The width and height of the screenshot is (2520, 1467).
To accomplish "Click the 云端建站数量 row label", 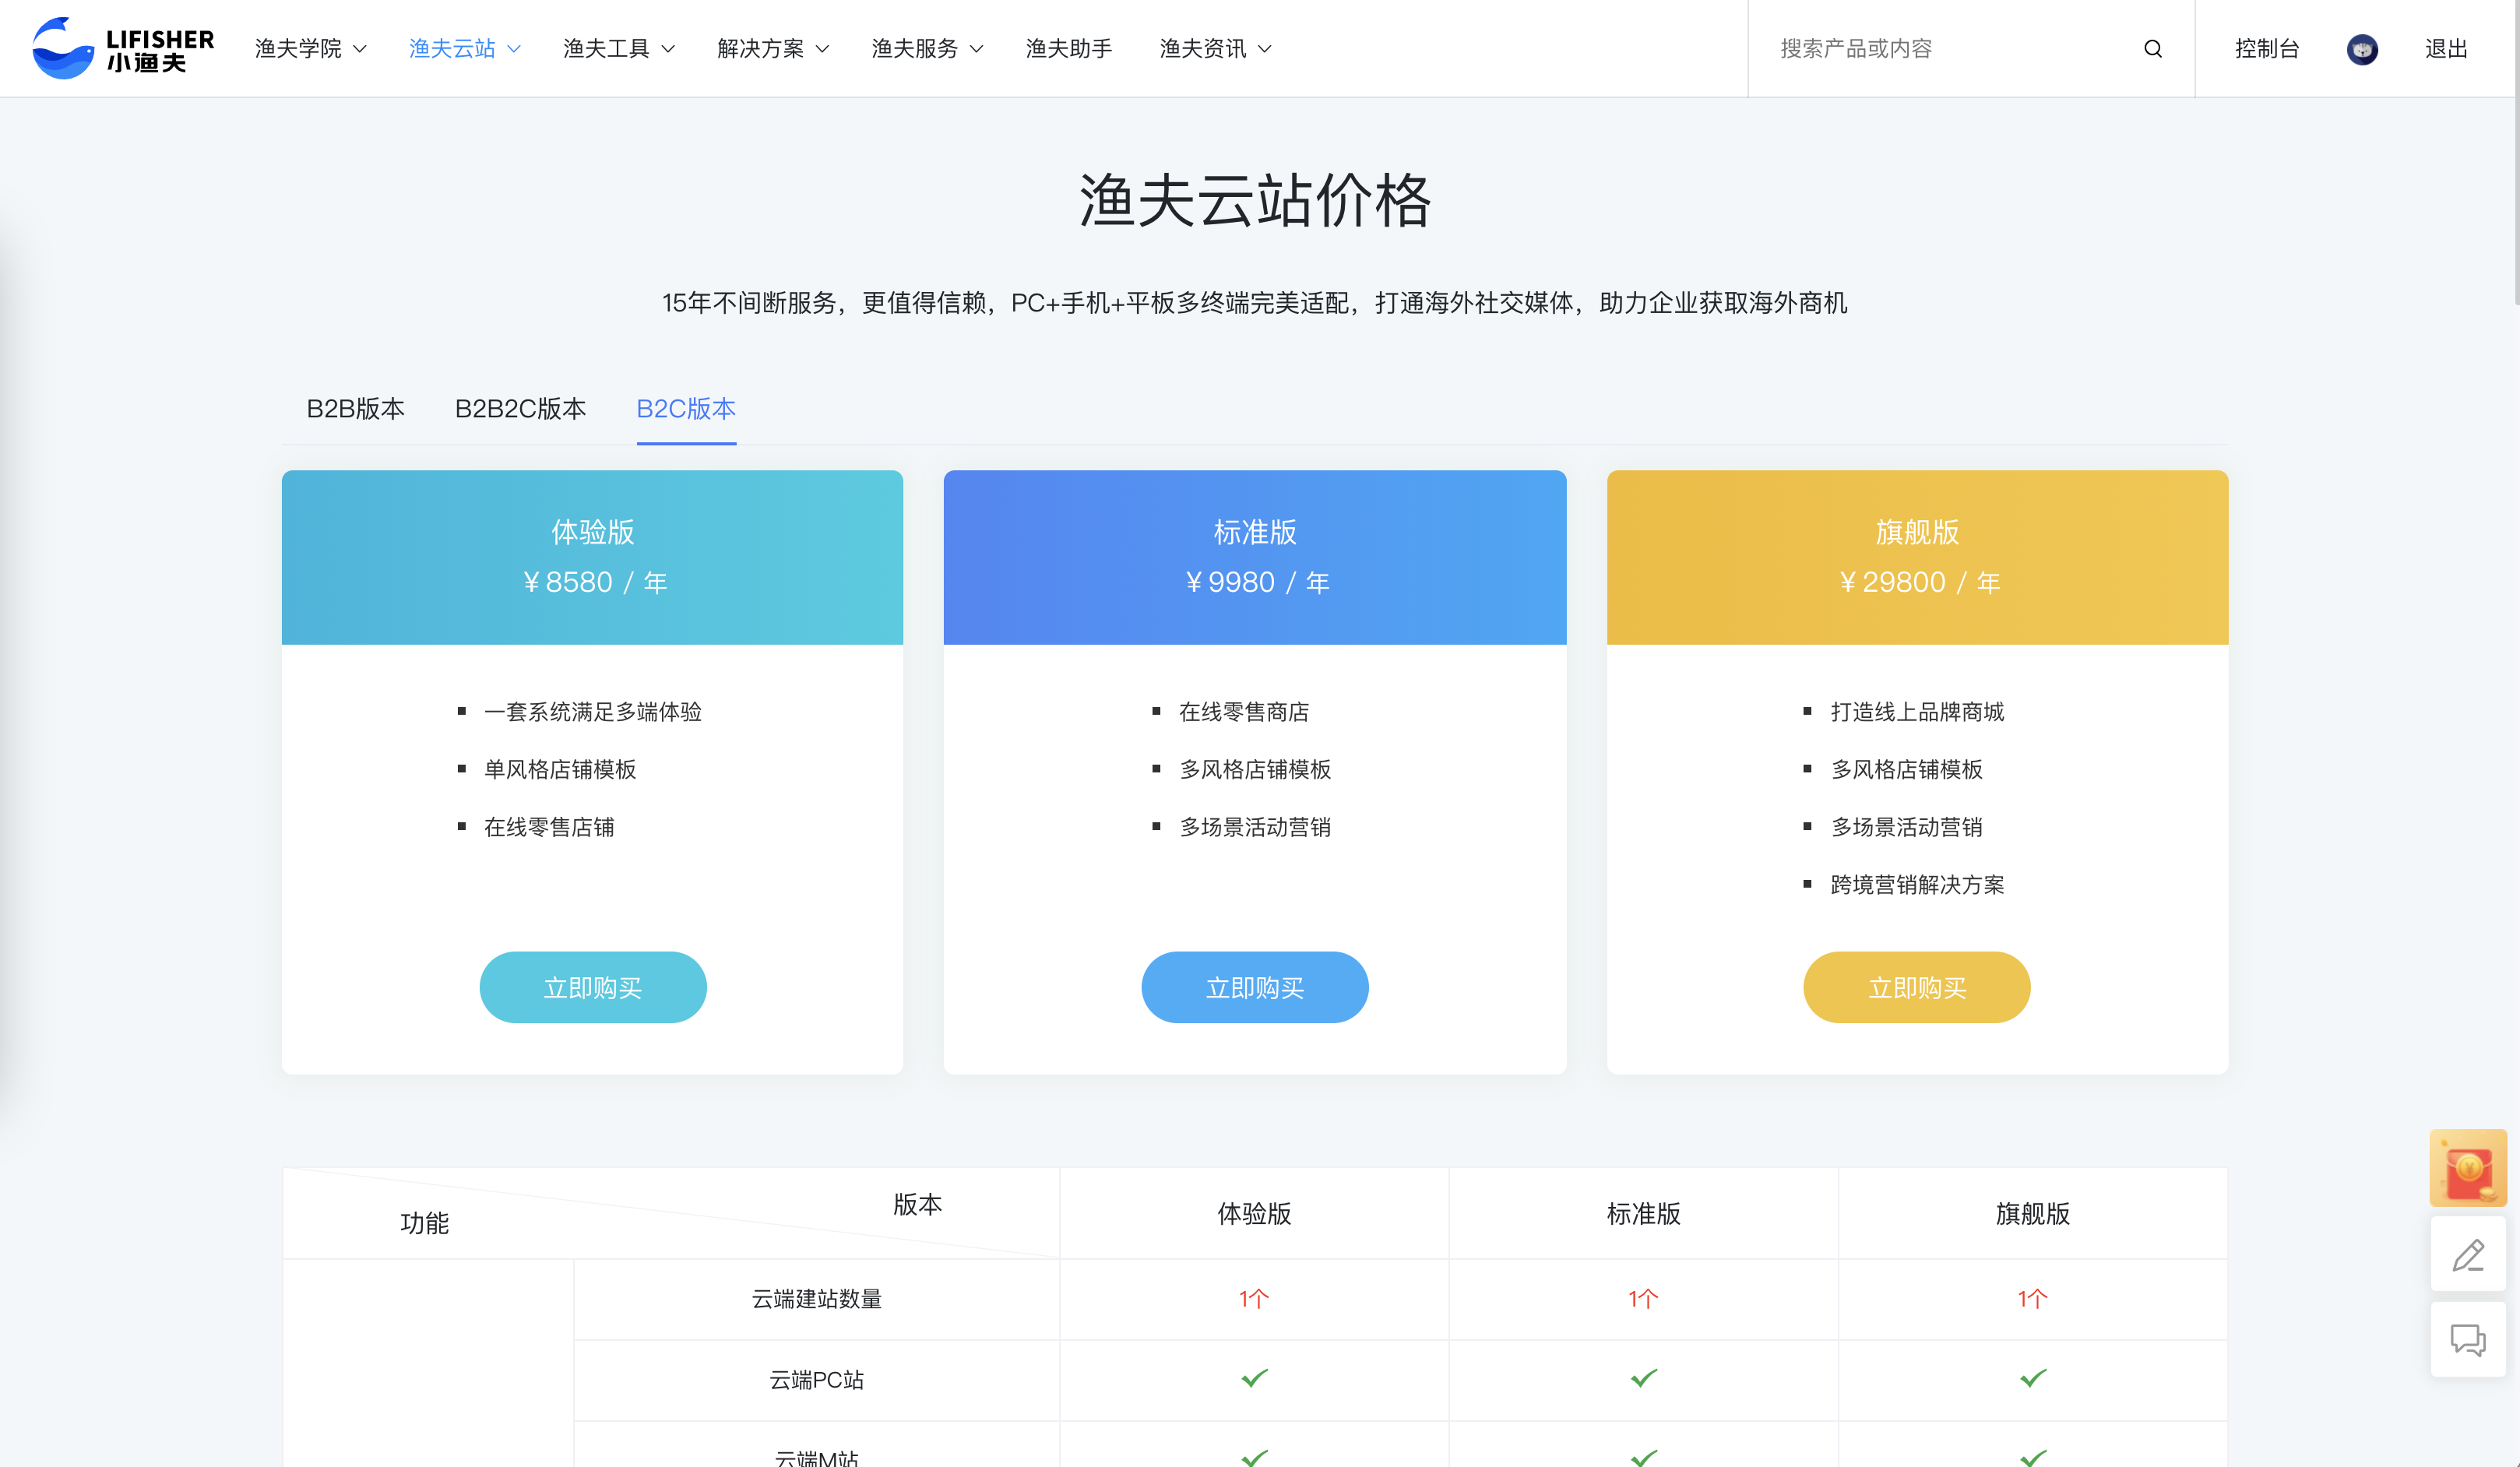I will pos(816,1298).
